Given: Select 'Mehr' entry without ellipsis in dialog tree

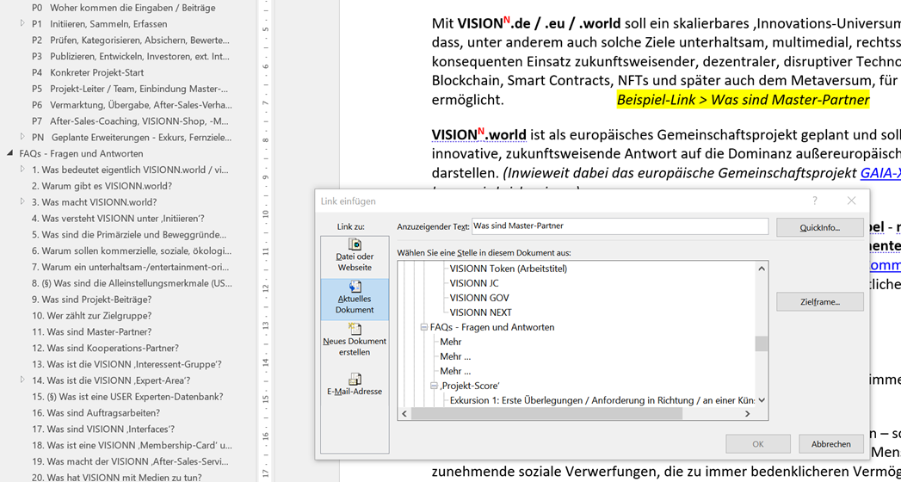Looking at the screenshot, I should coord(451,342).
